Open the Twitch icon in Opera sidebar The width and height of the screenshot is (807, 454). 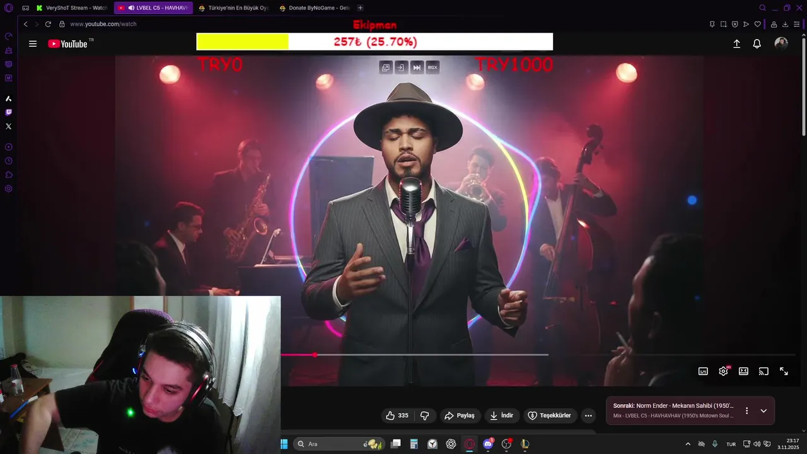click(x=8, y=112)
